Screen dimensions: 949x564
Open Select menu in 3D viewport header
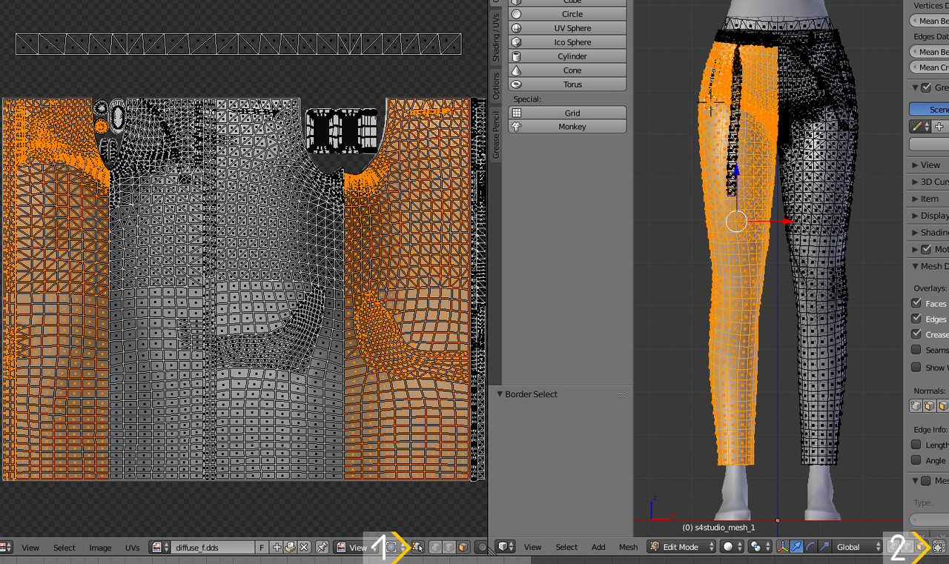(x=566, y=547)
